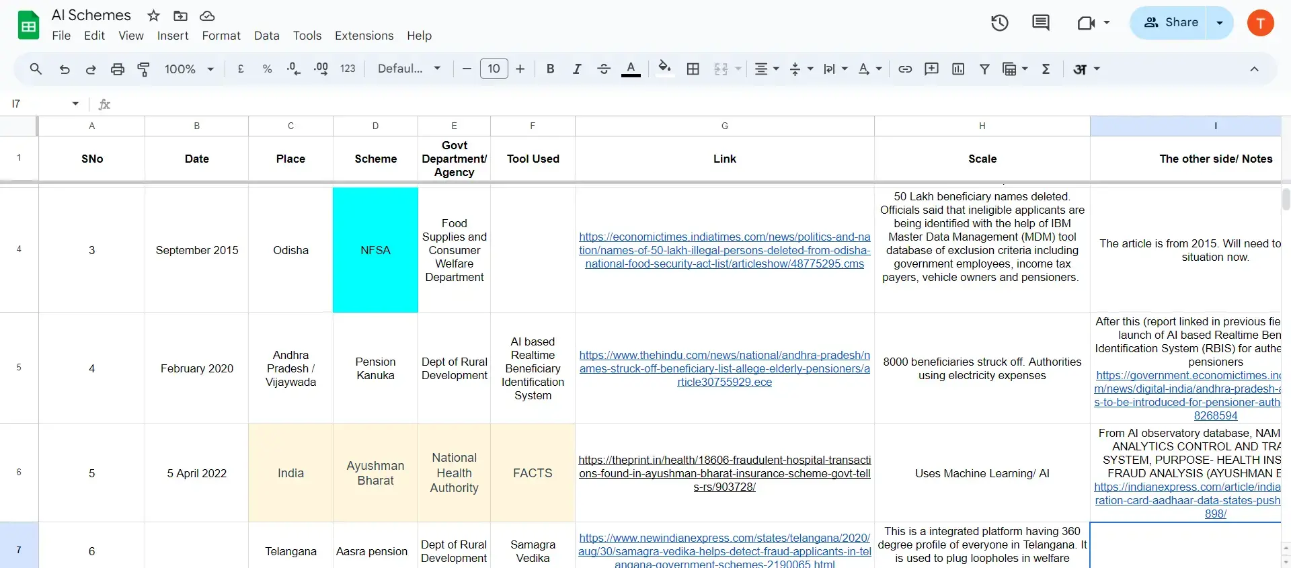Viewport: 1291px width, 568px height.
Task: Open the View menu
Action: 131,36
